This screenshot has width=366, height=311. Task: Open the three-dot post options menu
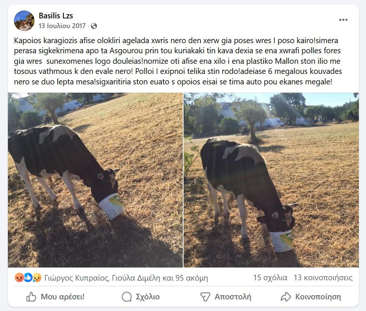point(343,20)
